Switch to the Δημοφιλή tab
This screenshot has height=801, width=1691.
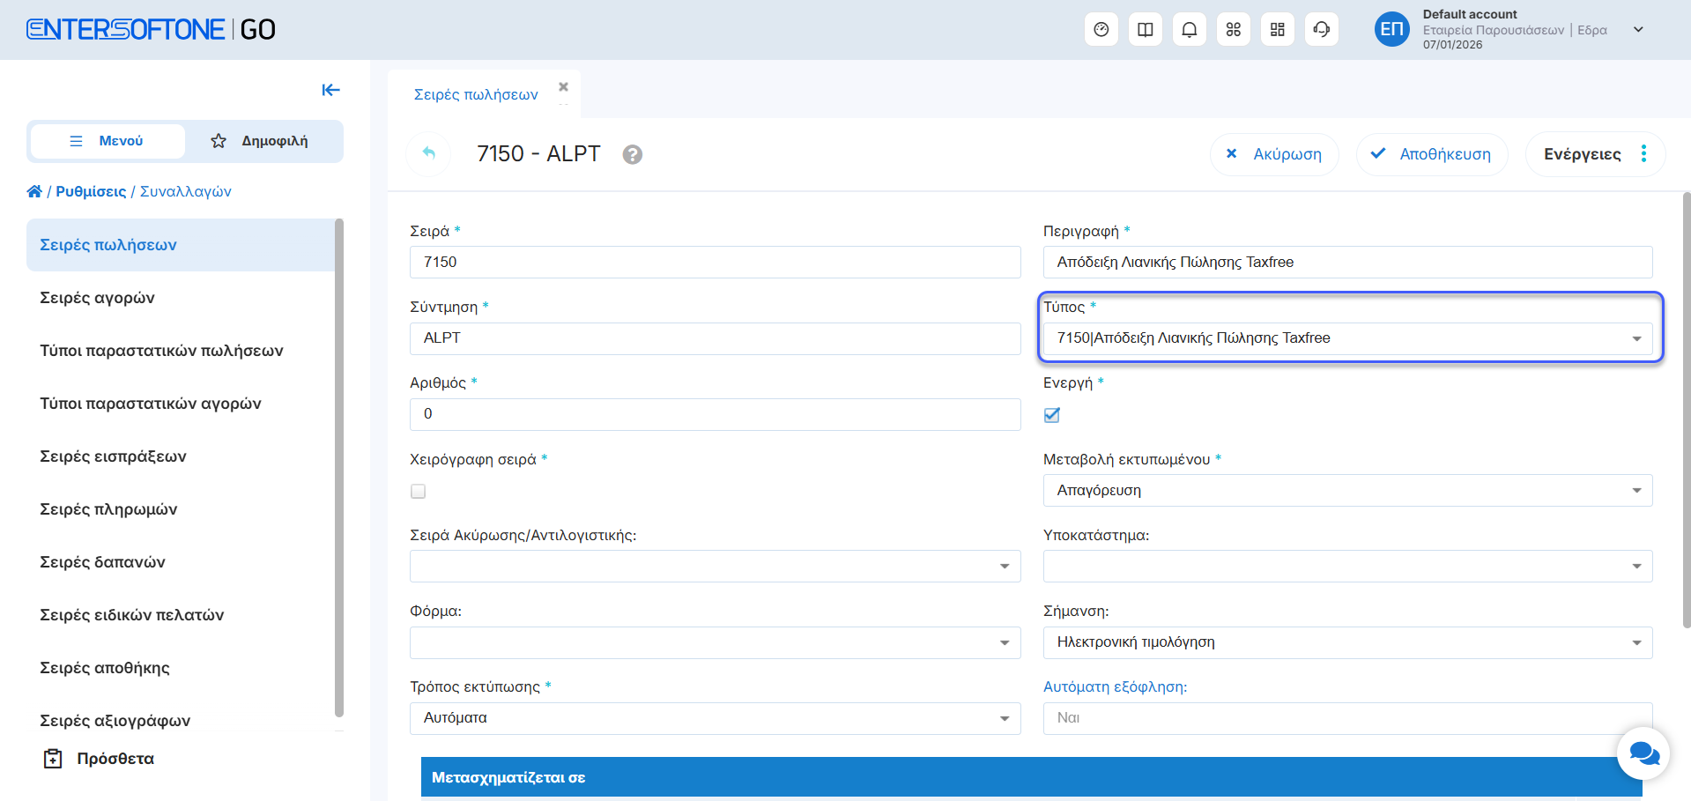262,141
